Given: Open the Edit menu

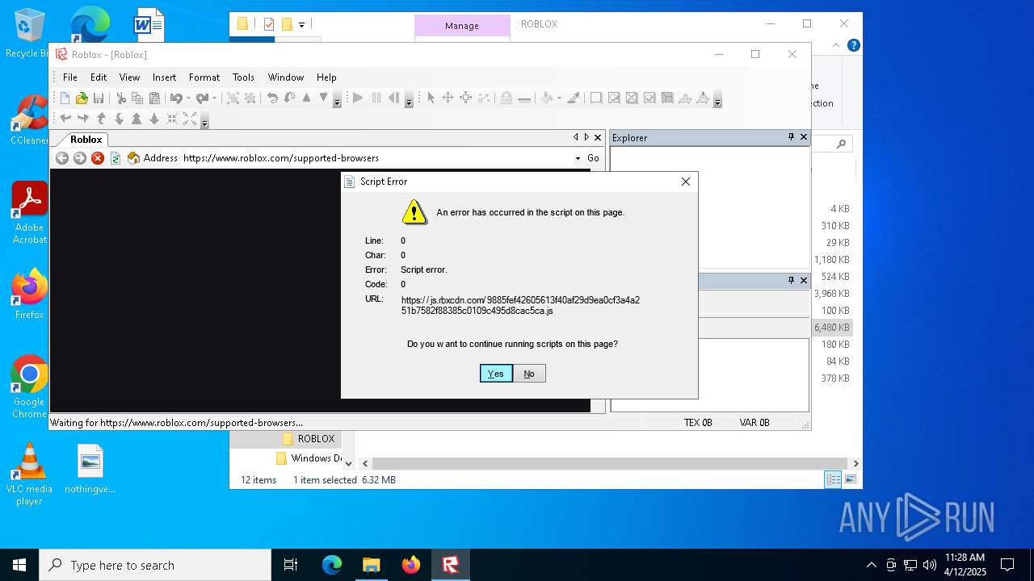Looking at the screenshot, I should [x=99, y=77].
